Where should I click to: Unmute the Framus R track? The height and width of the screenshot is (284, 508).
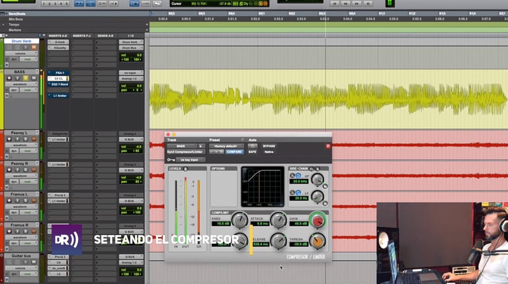[34, 231]
